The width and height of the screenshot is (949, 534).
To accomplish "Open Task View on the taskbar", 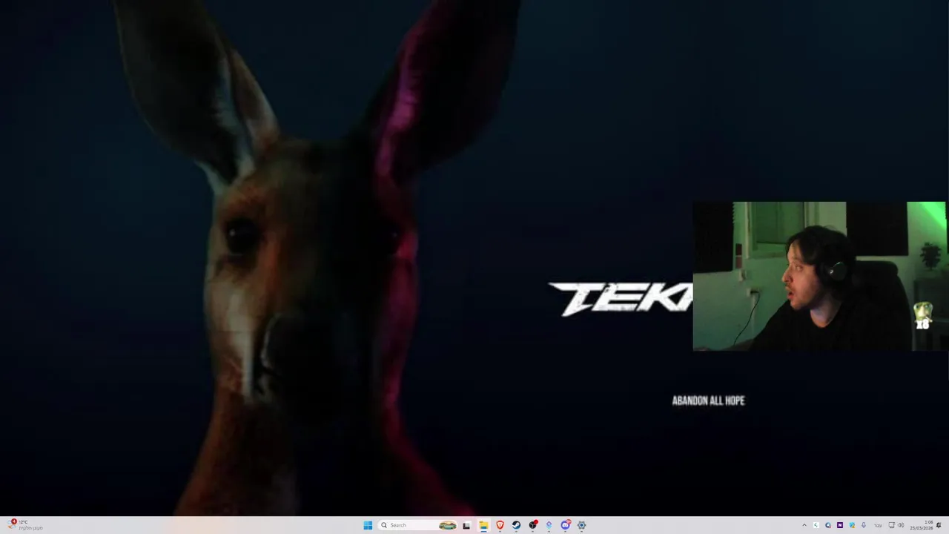I will tap(466, 525).
